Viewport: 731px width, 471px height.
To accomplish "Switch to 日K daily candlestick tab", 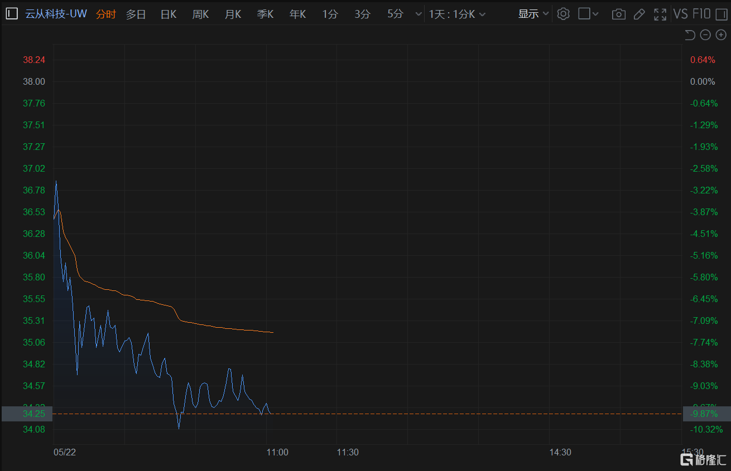I will click(x=168, y=14).
